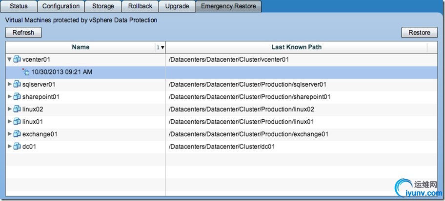Expand the sharepoint01 tree node
Image resolution: width=445 pixels, height=201 pixels.
(10, 96)
